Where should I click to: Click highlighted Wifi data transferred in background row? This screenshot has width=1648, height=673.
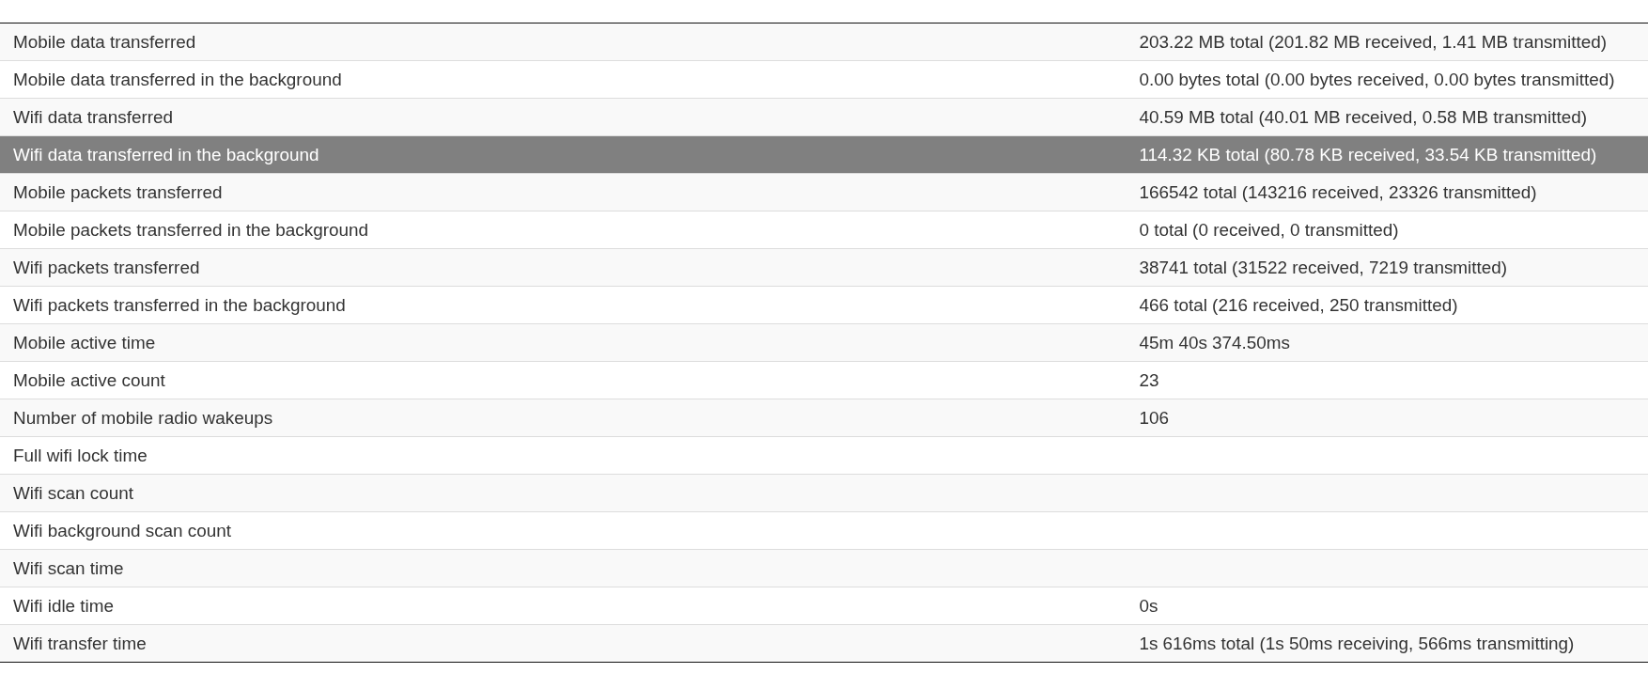click(166, 155)
